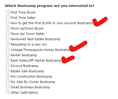The height and width of the screenshot is (99, 118).
Task: Check Pre Construction Bootcamp option
Action: coord(8,76)
